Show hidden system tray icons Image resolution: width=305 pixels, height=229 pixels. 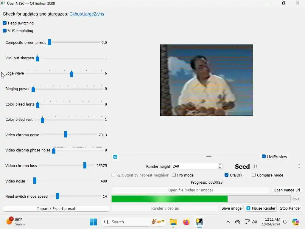click(228, 222)
